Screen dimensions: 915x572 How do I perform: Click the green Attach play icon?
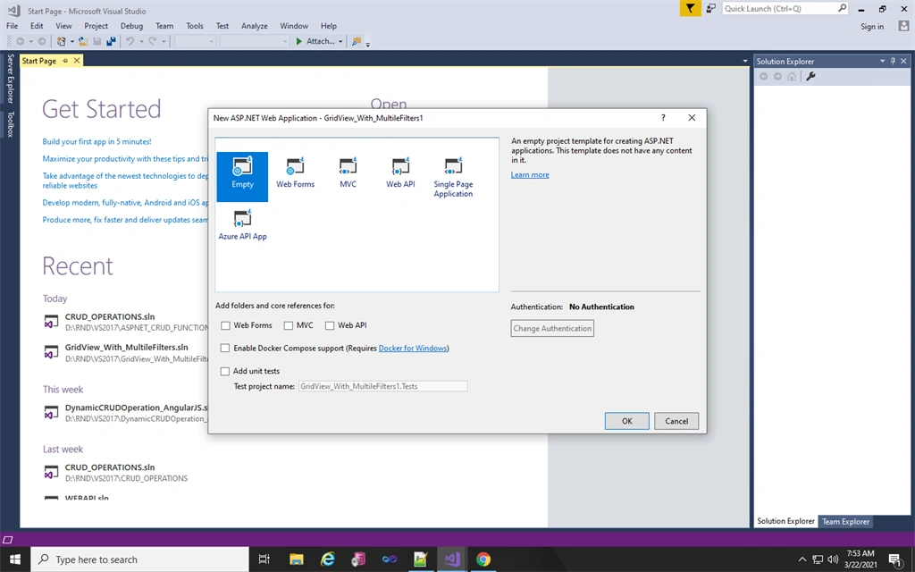[298, 41]
